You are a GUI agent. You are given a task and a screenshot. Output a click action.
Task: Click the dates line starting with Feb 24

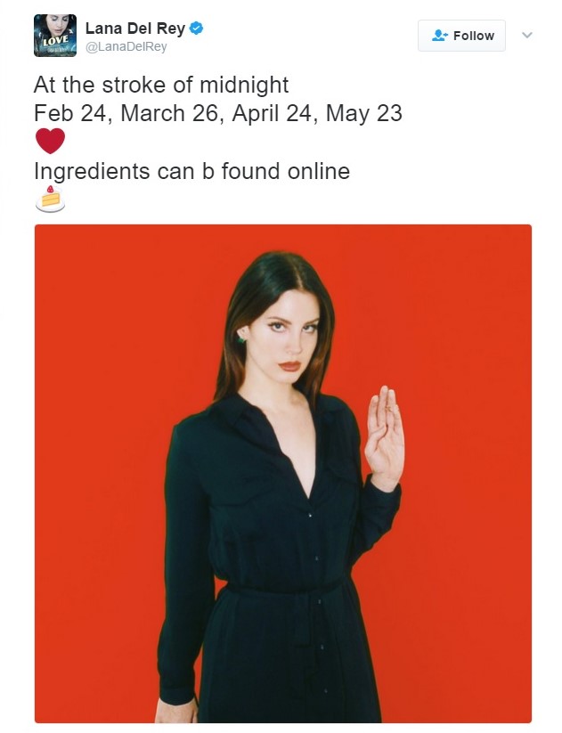tap(218, 113)
